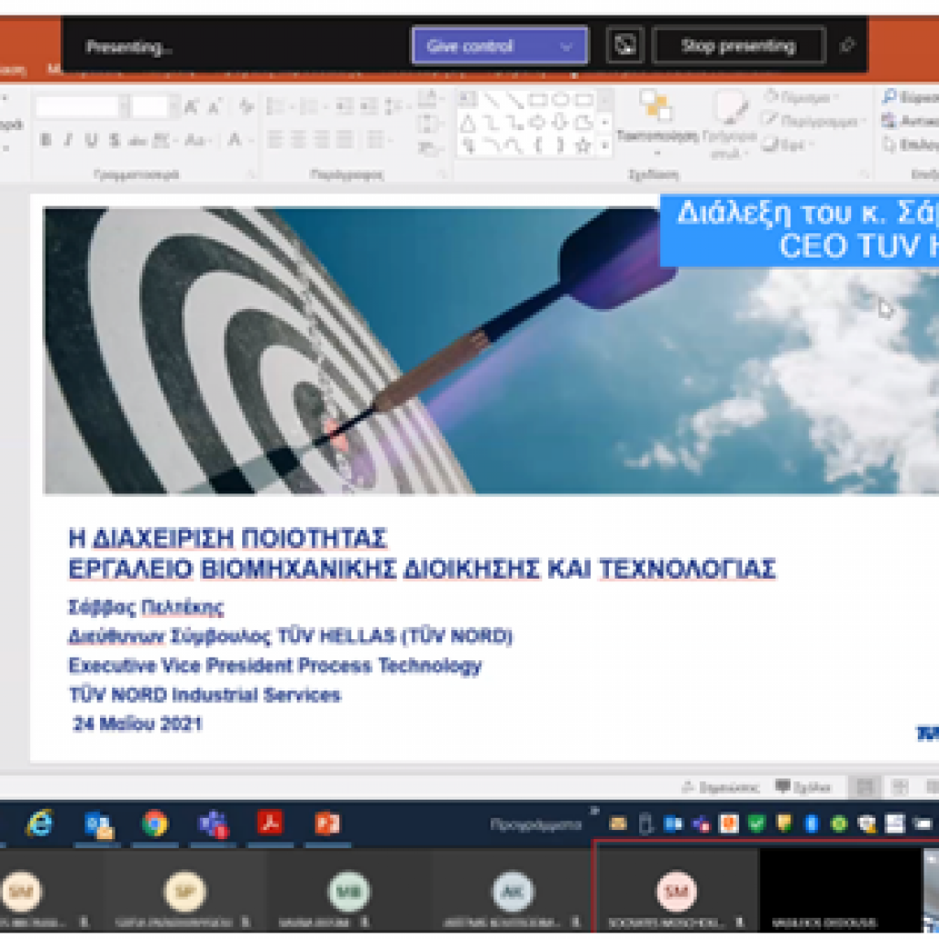
Task: Open Adobe Acrobat from the taskbar
Action: [271, 824]
